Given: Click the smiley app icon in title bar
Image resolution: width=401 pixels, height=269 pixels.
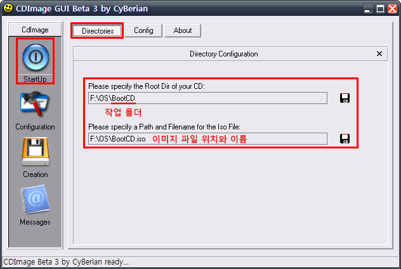Looking at the screenshot, I should (x=8, y=8).
